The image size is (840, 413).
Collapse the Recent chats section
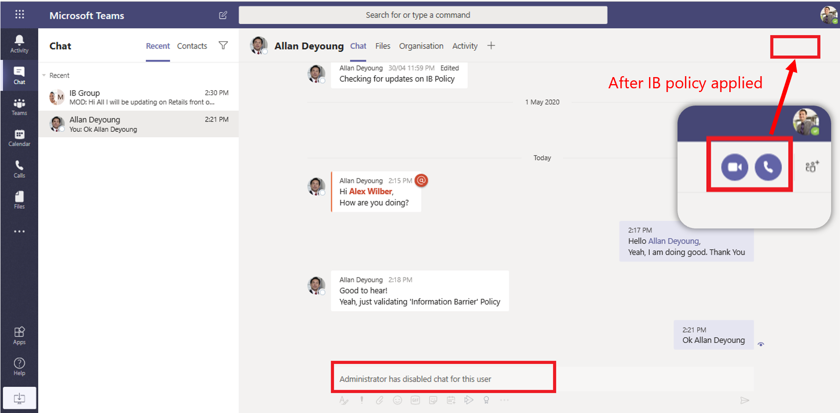coord(44,75)
